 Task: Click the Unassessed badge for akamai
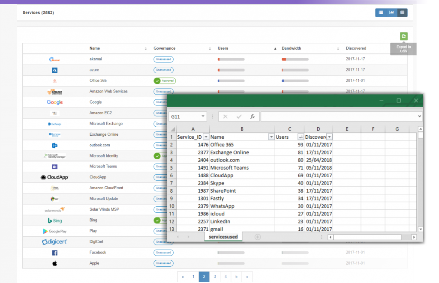coord(163,59)
